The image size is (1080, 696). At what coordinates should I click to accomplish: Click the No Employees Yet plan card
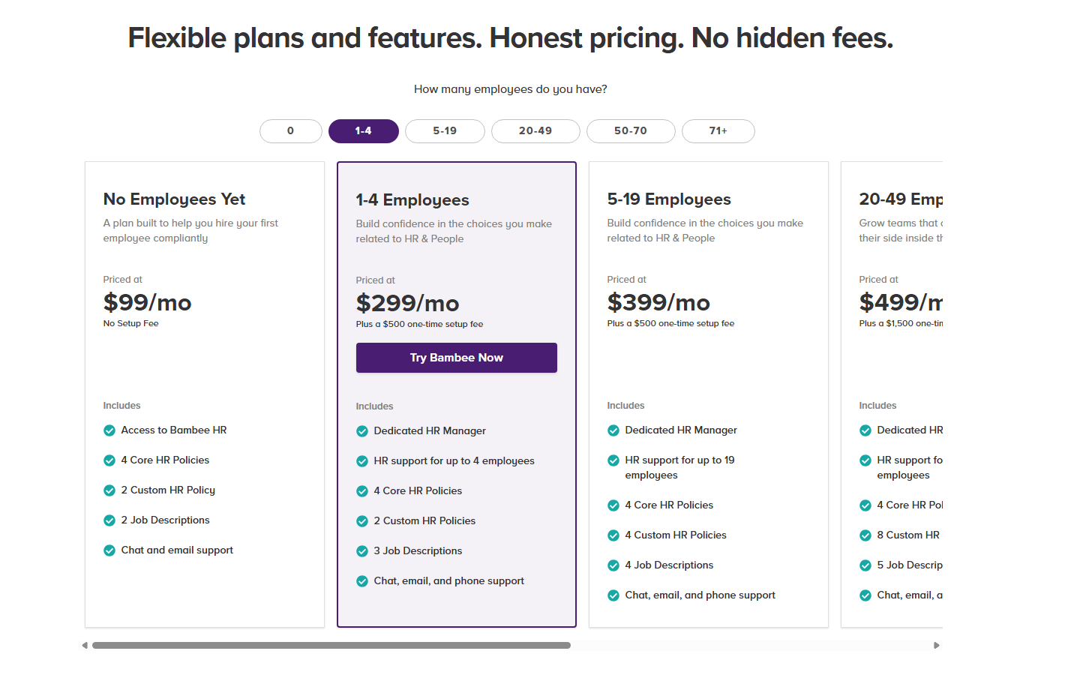(205, 394)
